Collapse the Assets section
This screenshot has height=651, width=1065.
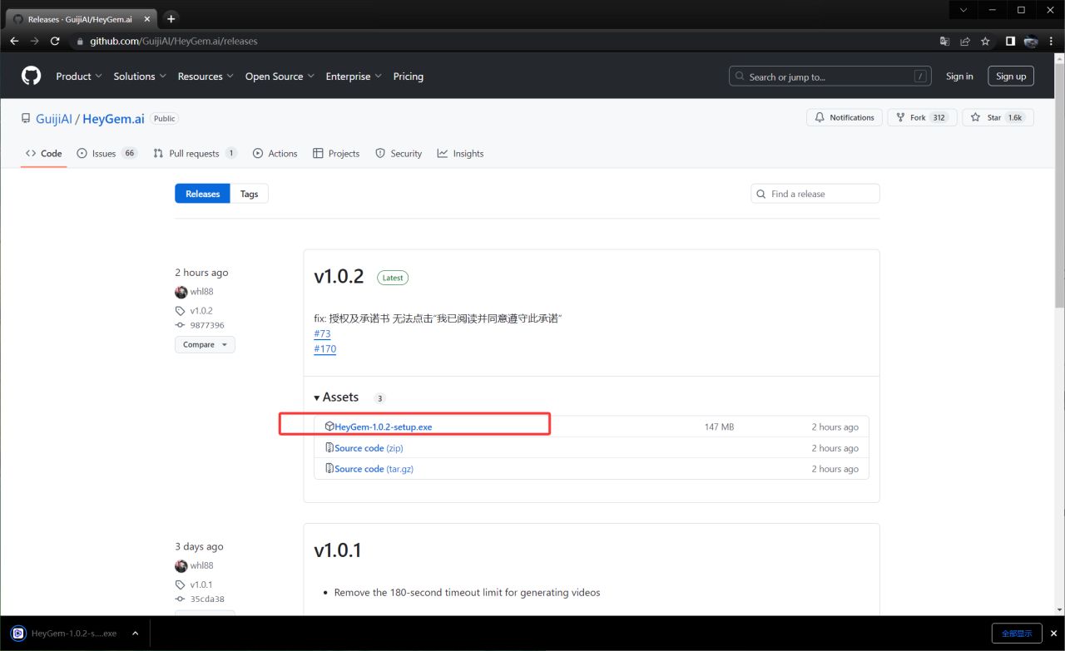pos(336,397)
